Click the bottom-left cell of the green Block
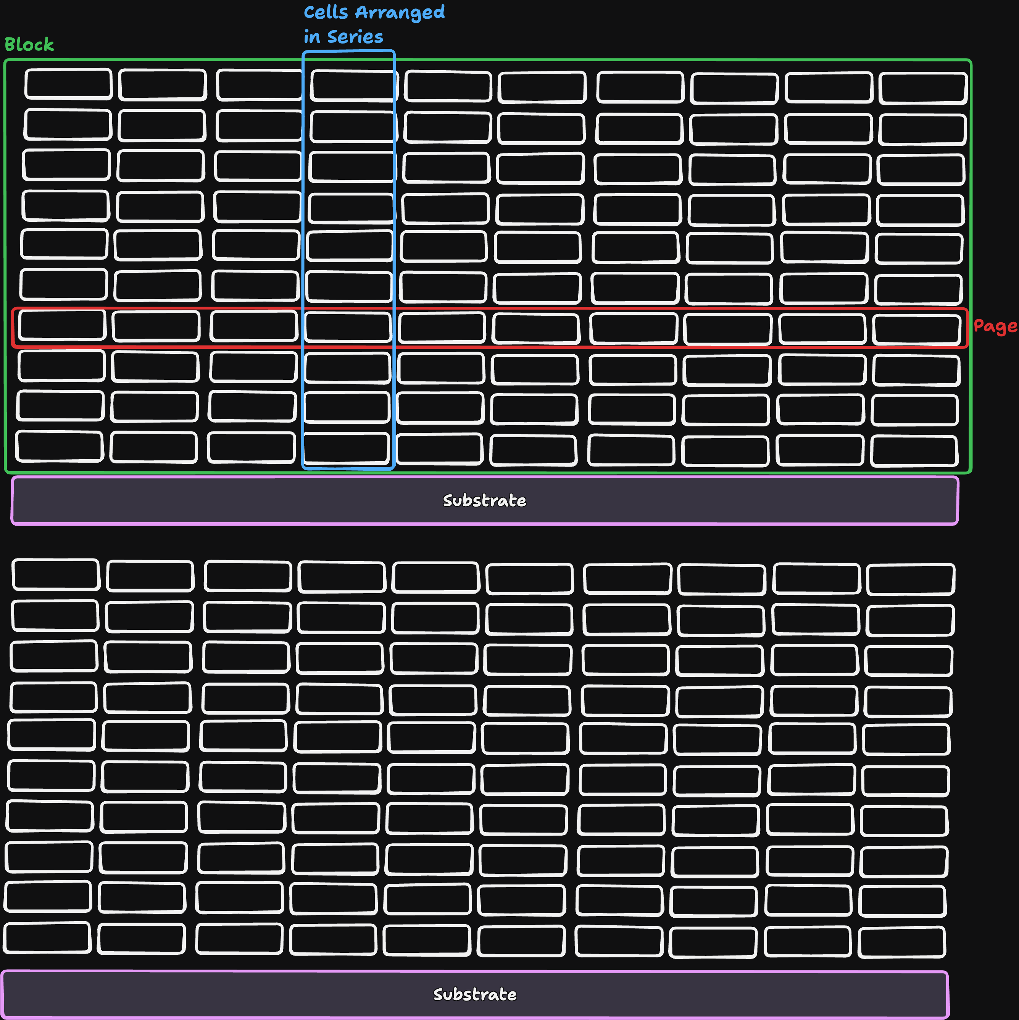Image resolution: width=1019 pixels, height=1020 pixels. coord(59,446)
